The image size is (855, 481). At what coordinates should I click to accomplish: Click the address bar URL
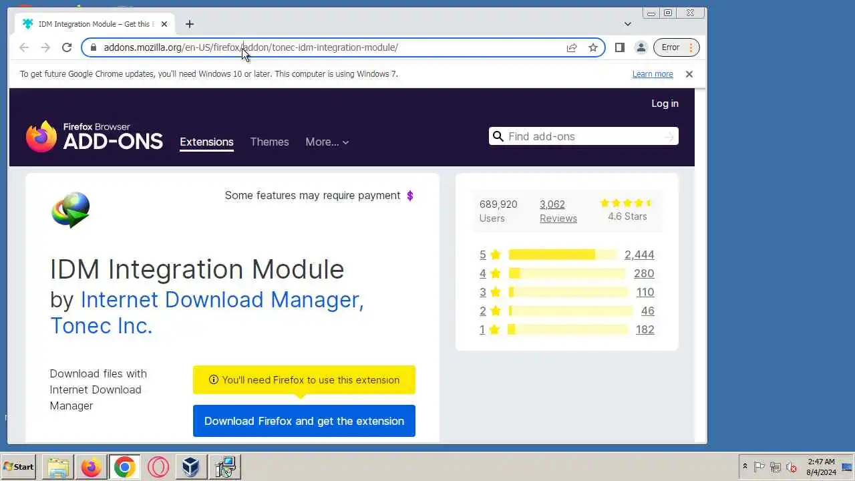click(251, 47)
